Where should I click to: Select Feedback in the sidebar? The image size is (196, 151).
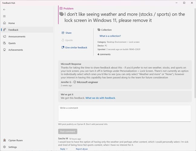click(27, 30)
